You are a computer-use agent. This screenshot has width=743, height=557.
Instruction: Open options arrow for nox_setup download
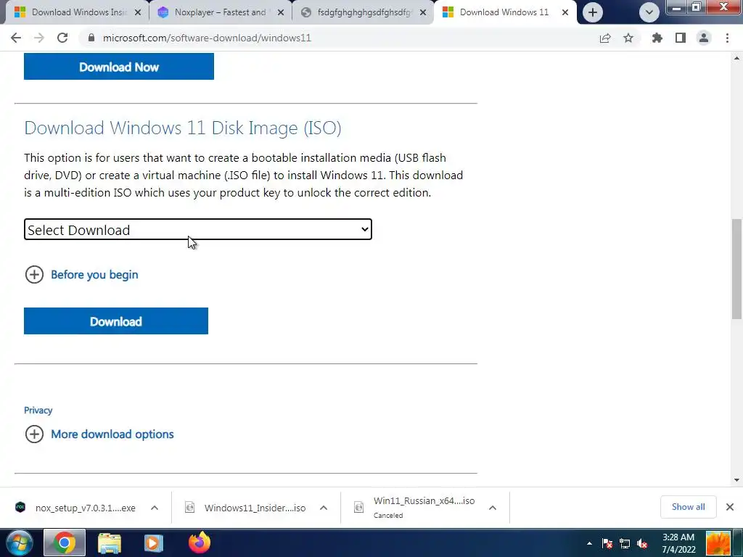pos(155,508)
